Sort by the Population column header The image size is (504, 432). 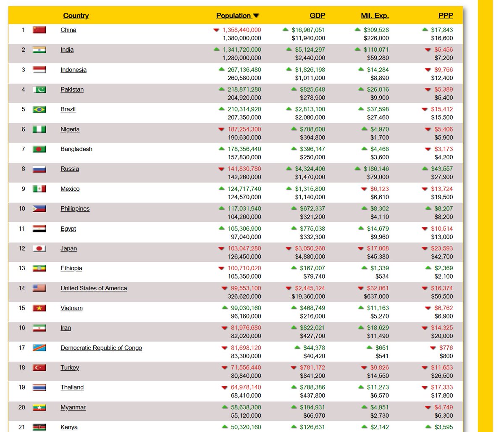(x=237, y=16)
